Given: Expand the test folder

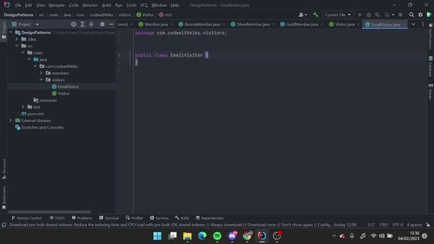Looking at the screenshot, I should tap(23, 107).
